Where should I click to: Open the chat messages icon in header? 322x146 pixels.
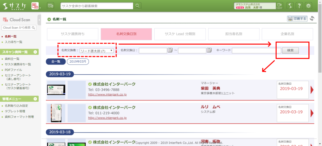tap(51, 5)
